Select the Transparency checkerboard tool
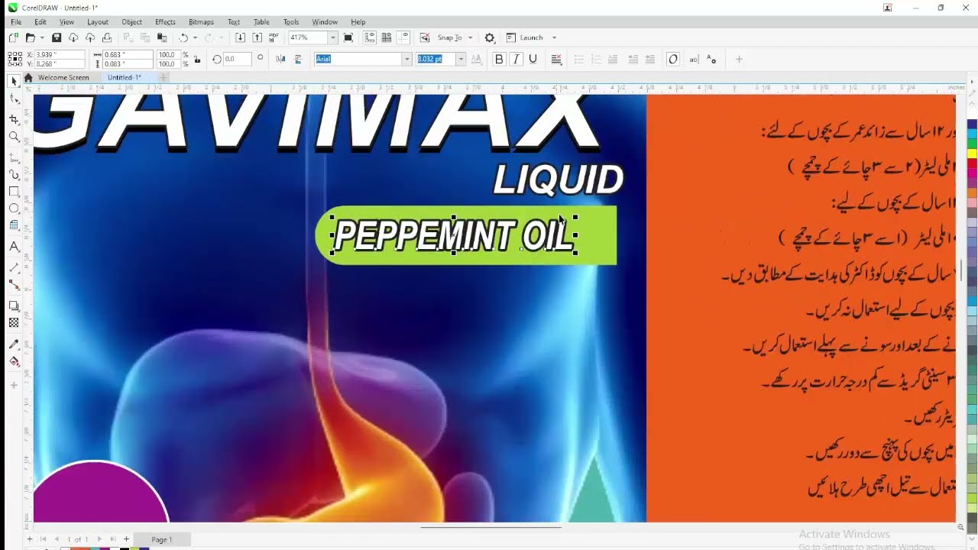Screen dimensions: 978x550 [14, 323]
